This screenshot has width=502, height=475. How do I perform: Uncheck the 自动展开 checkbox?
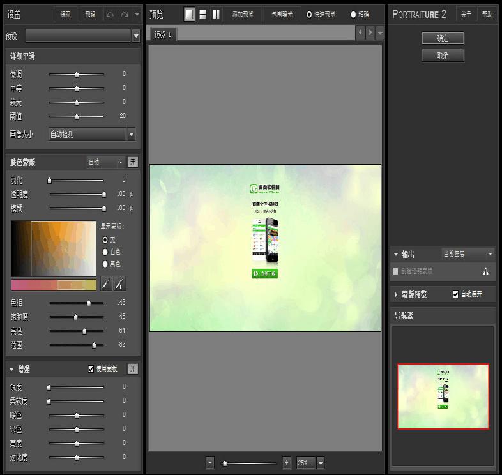455,294
